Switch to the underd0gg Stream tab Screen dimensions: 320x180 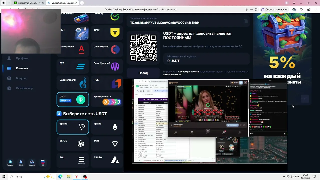(x=27, y=3)
